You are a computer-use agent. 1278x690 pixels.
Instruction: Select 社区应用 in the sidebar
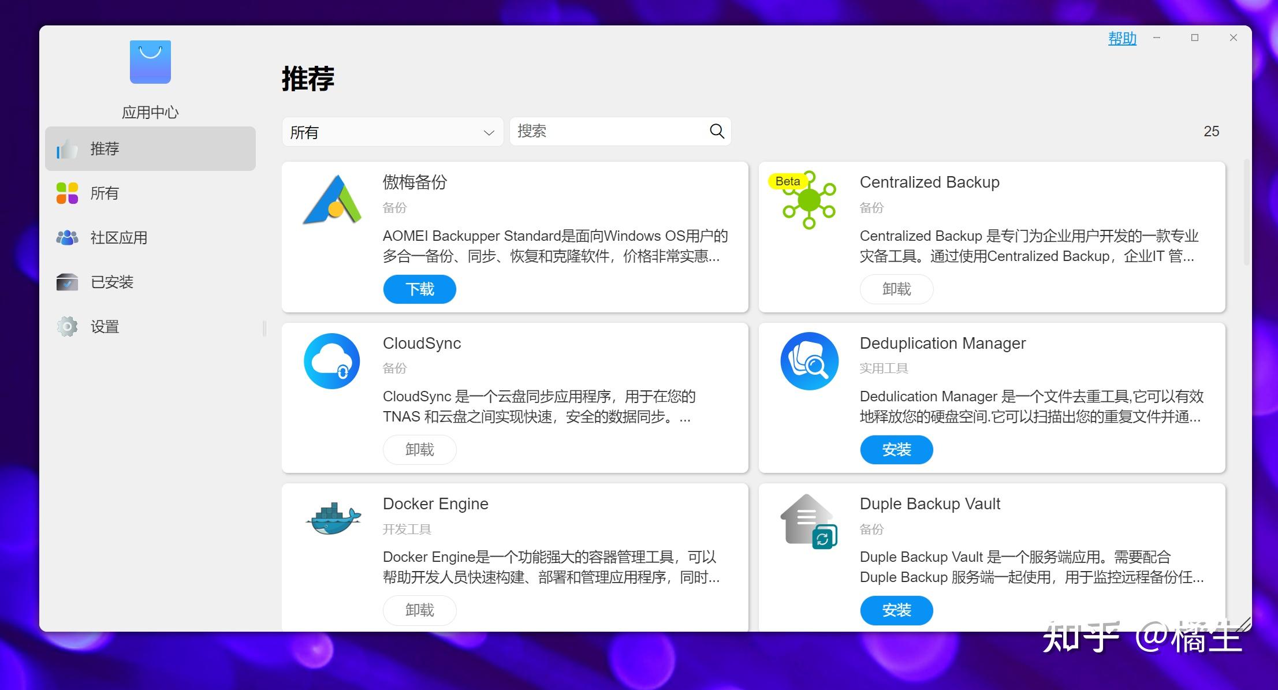click(x=150, y=237)
